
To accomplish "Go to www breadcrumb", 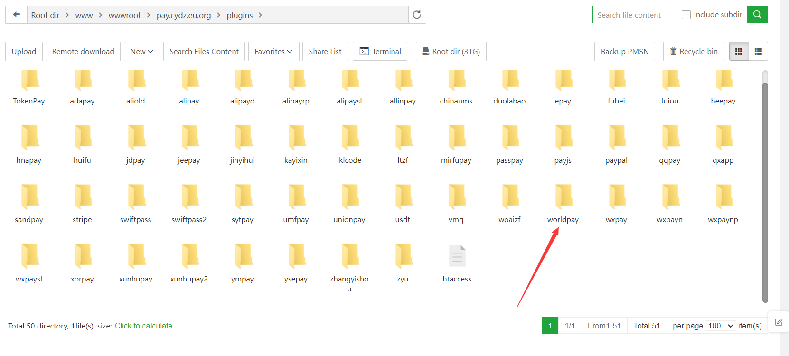I will point(84,15).
